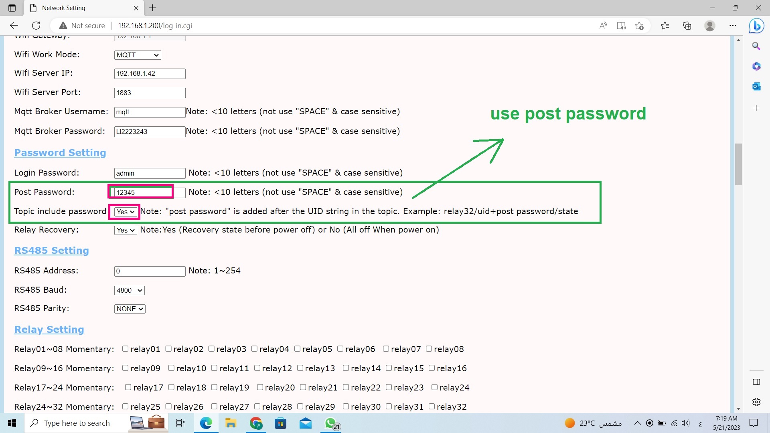The image size is (770, 433).
Task: Click the Read Aloud icon in address bar
Action: (603, 26)
